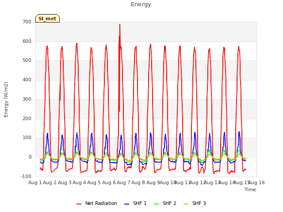Click the 0 y-axis tick label
Viewport: 283px width, 212px height.
coord(30,157)
